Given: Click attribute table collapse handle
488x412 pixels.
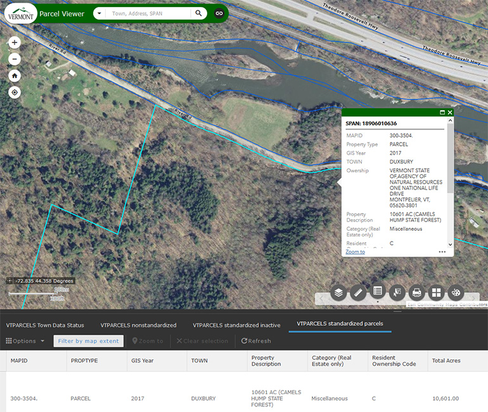Looking at the screenshot, I should 397,311.
